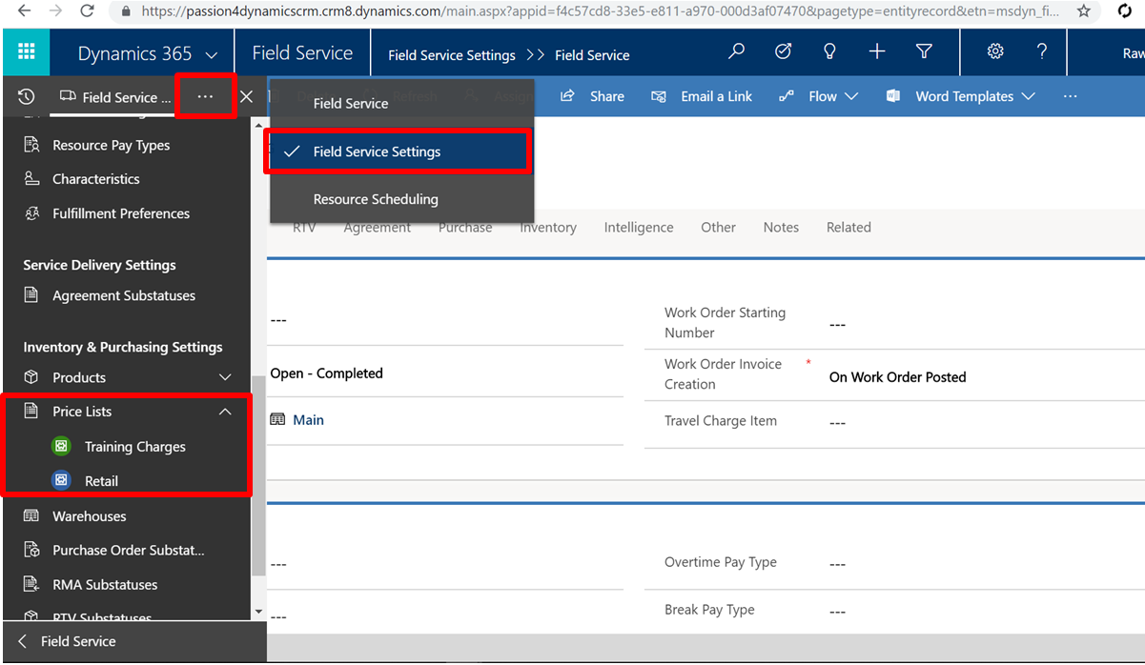Viewport: 1145px width, 665px height.
Task: Open the task flow checkmark icon
Action: click(x=783, y=52)
